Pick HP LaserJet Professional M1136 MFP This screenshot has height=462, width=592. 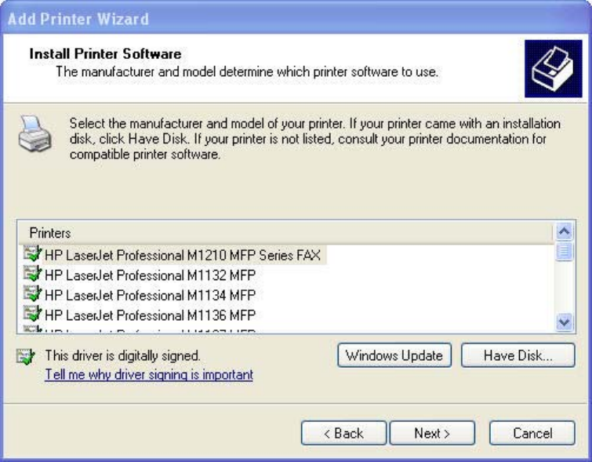(151, 315)
